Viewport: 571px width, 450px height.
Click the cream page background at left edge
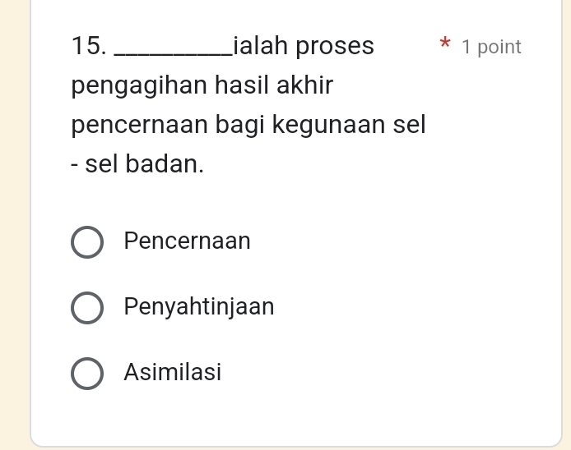(x=14, y=246)
